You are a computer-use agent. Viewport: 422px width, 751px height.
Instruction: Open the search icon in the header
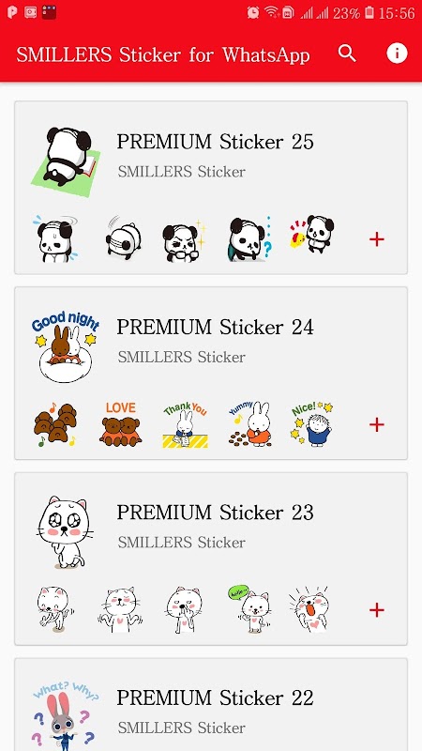pyautogui.click(x=347, y=54)
